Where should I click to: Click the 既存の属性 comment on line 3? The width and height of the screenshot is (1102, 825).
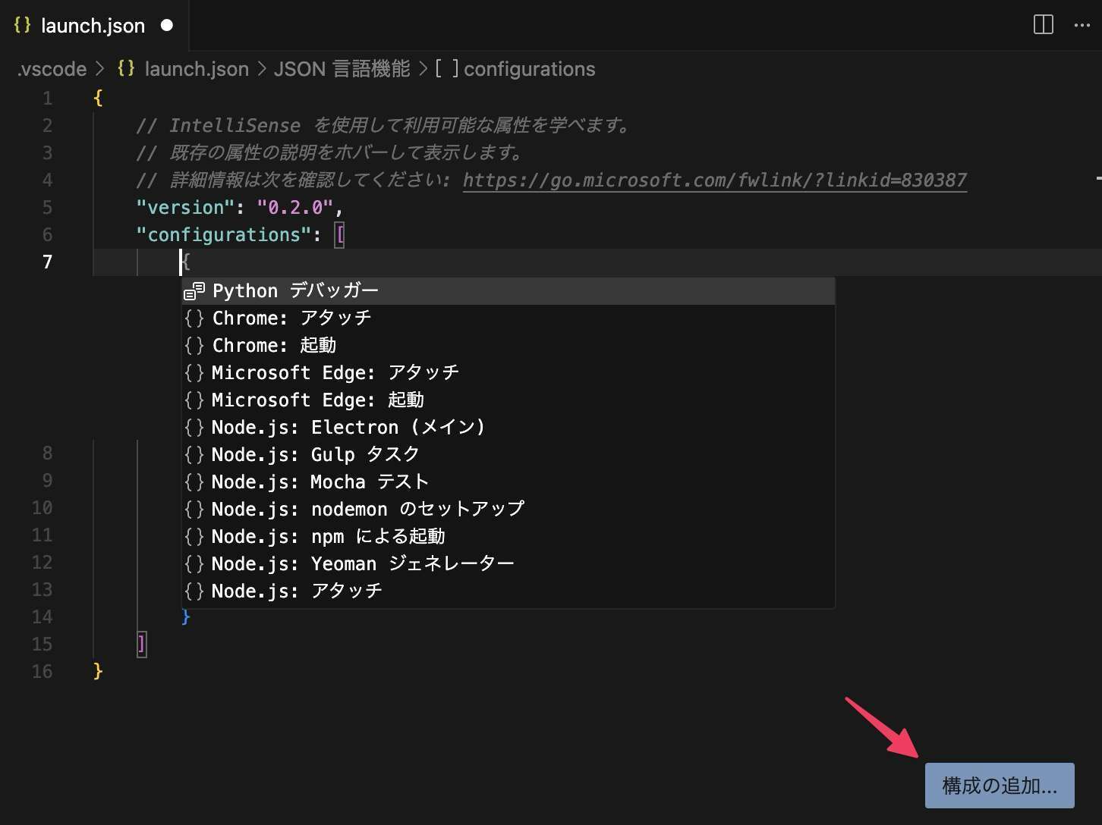tap(329, 153)
